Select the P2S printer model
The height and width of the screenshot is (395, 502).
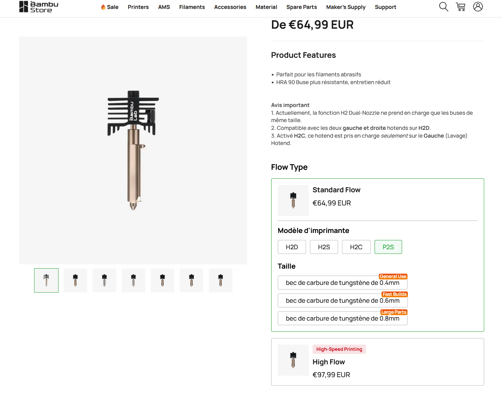tap(388, 247)
